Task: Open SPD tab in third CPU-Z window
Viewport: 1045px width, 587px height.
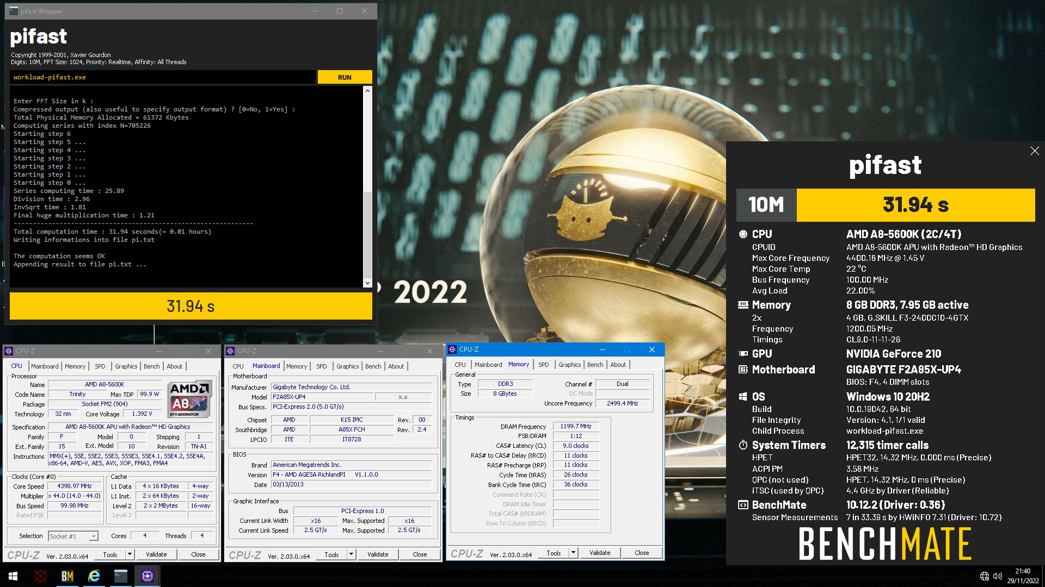Action: pyautogui.click(x=544, y=365)
